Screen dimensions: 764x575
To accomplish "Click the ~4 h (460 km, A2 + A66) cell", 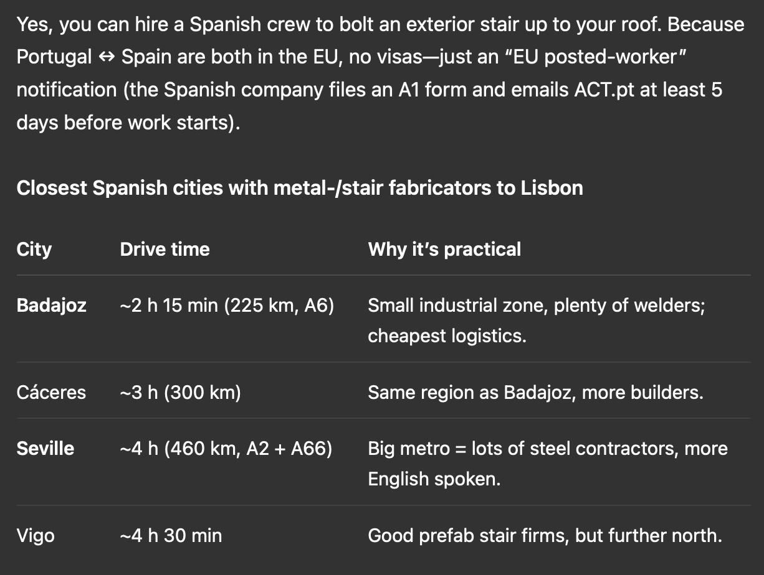I will (x=226, y=449).
